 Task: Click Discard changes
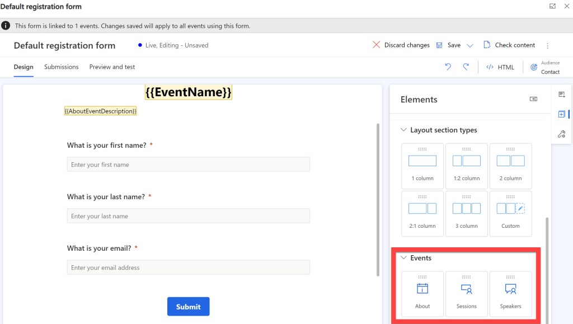[401, 45]
